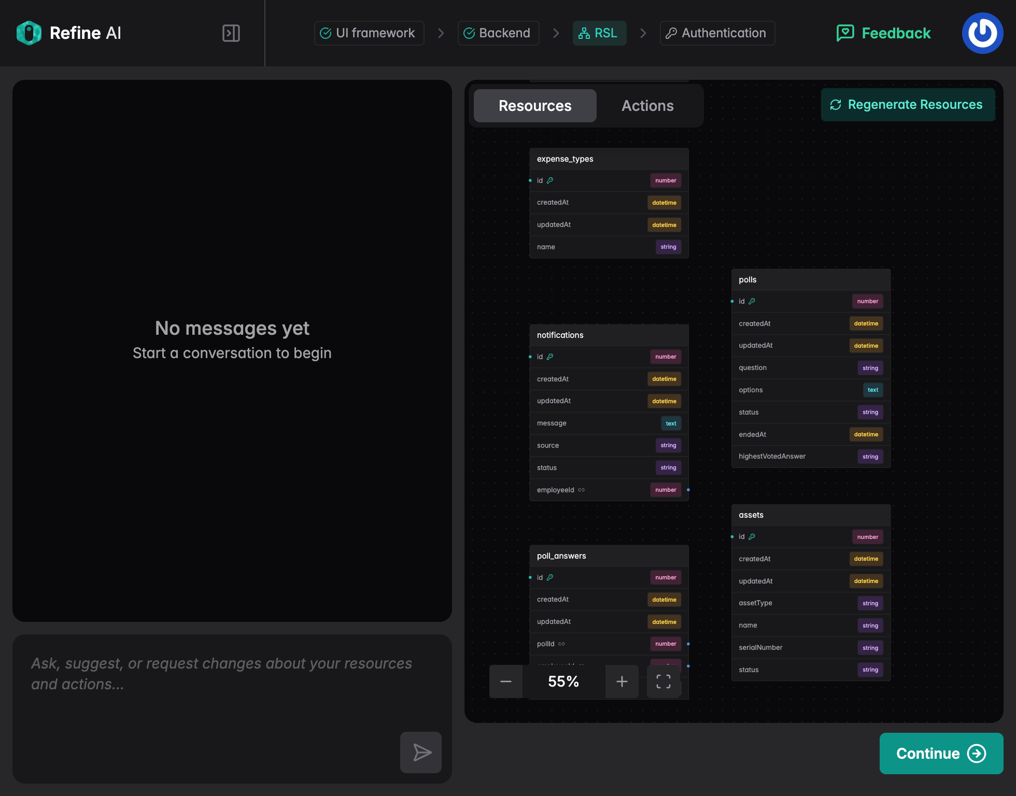Click the relation icon next to pollId

point(561,644)
